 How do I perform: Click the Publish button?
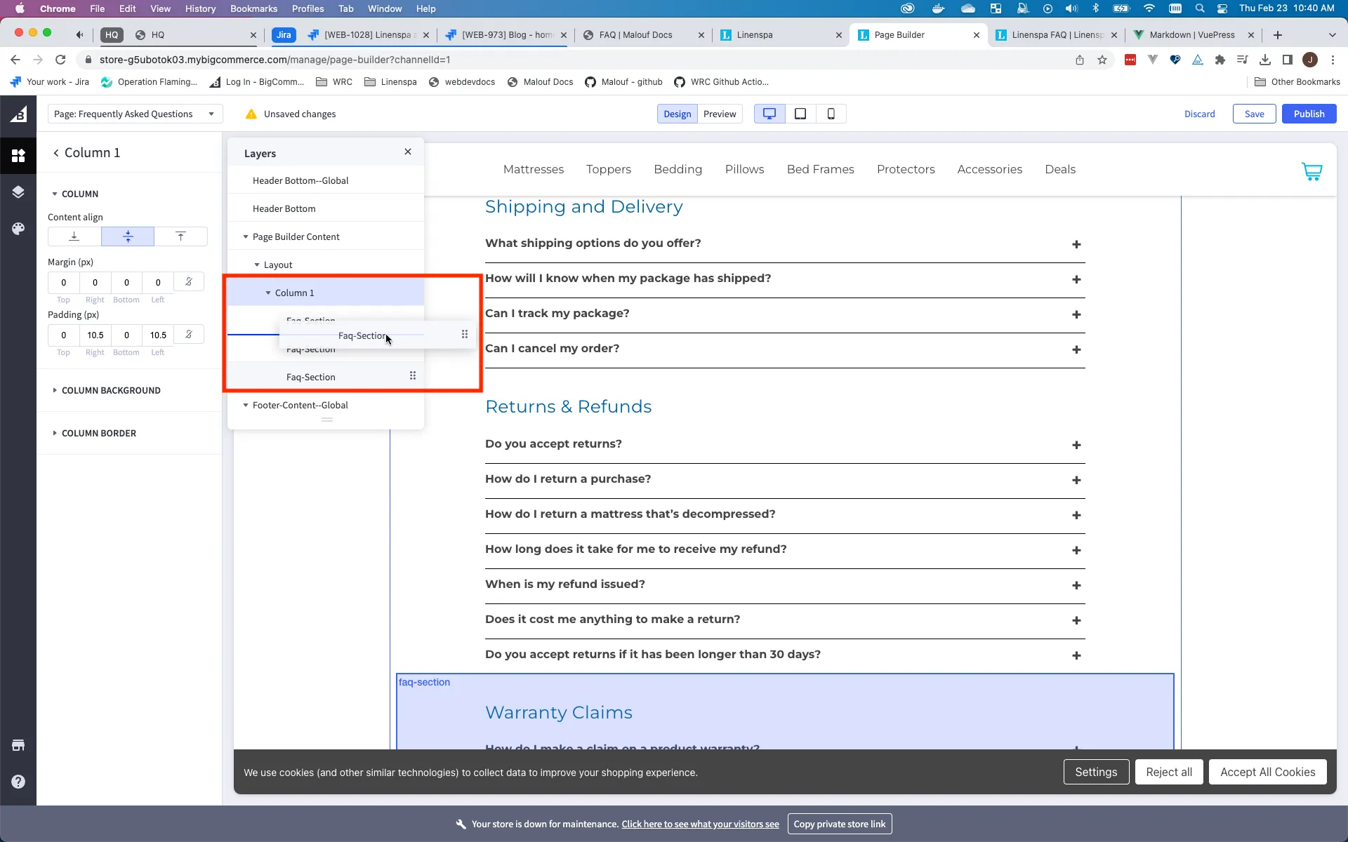1309,114
